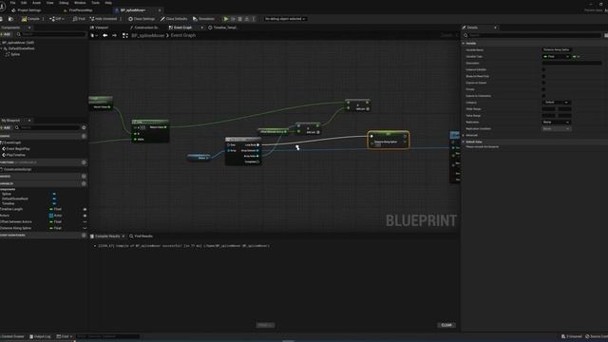Switch to the Viewport tab

pyautogui.click(x=99, y=28)
